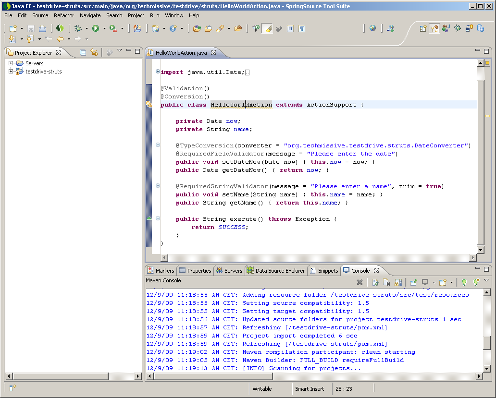Toggle Block Selection Mode icon
This screenshot has width=496, height=398.
point(290,29)
